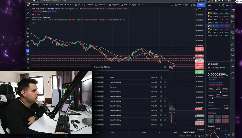Start bar Replay mode
Screen dimensions: 242x138
133,5
